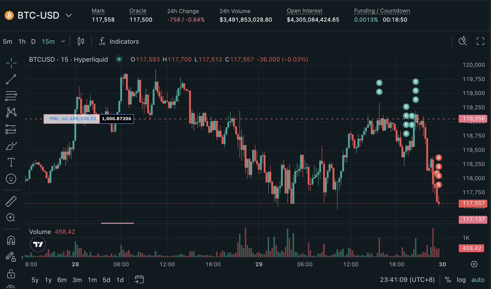Open the emoji sticker tool

click(11, 178)
